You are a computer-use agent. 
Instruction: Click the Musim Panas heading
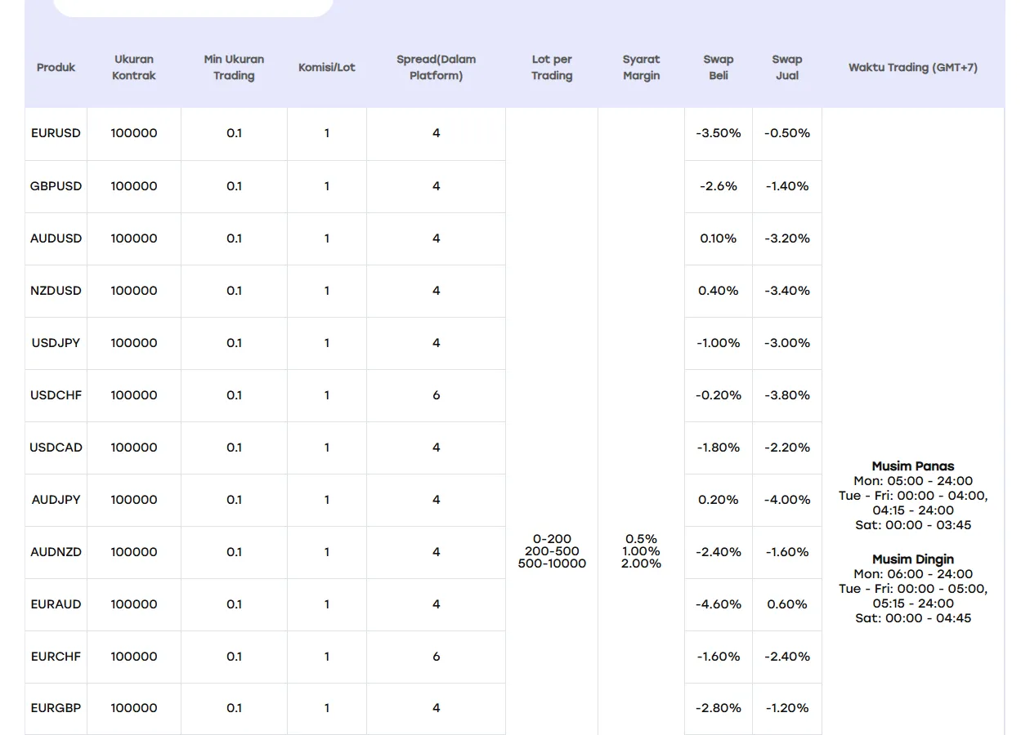[913, 466]
